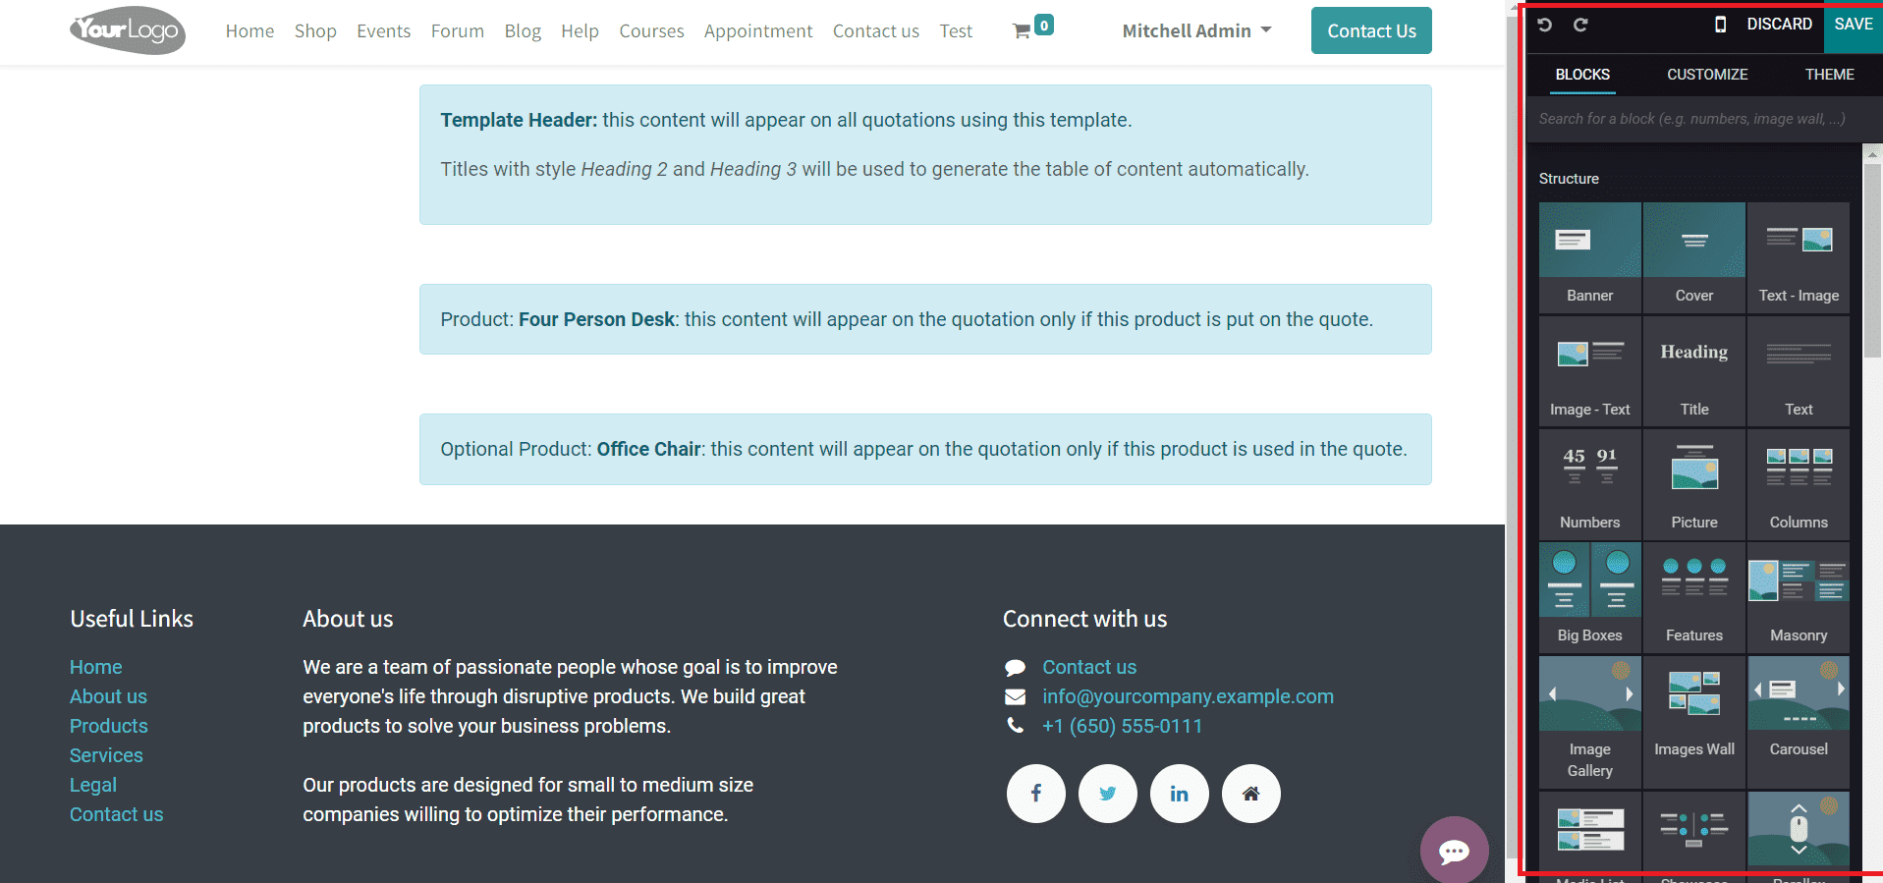1883x883 pixels.
Task: Click the Facebook social icon
Action: (x=1035, y=794)
